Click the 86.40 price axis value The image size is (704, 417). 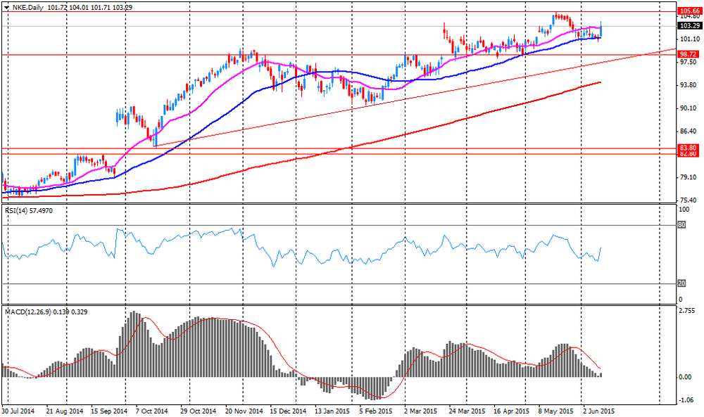pos(688,131)
